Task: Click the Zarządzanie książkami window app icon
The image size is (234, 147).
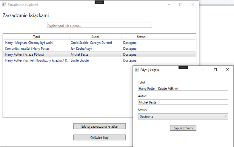Action: pos(4,5)
